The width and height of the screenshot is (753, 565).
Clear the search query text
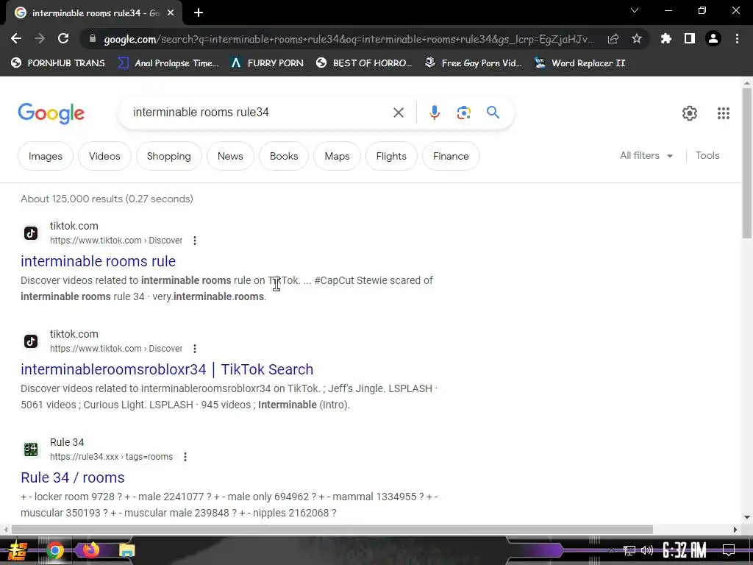click(x=398, y=113)
